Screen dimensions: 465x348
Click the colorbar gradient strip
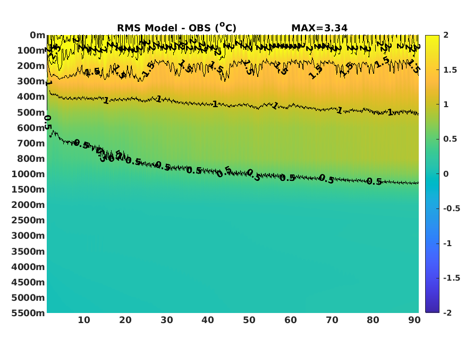point(432,173)
